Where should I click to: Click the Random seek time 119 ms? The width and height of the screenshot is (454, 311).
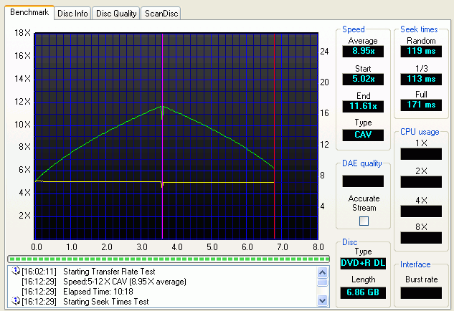tap(421, 51)
